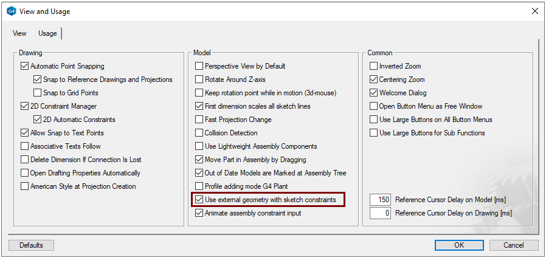Toggle Associative Texts Follow option
This screenshot has width=546, height=258.
pos(25,146)
